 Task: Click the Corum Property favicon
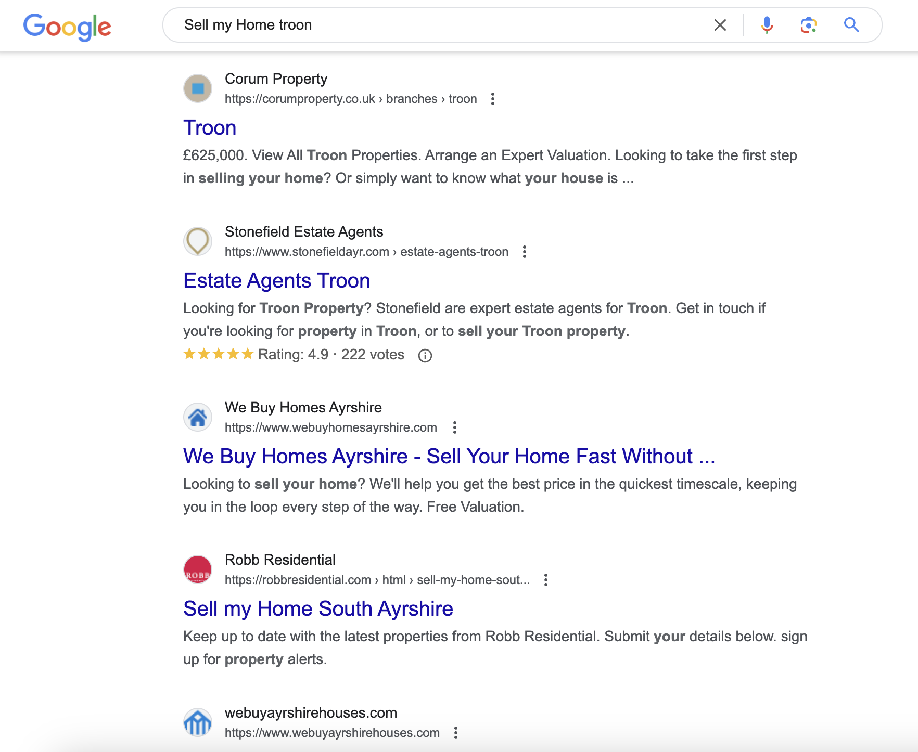(x=198, y=88)
